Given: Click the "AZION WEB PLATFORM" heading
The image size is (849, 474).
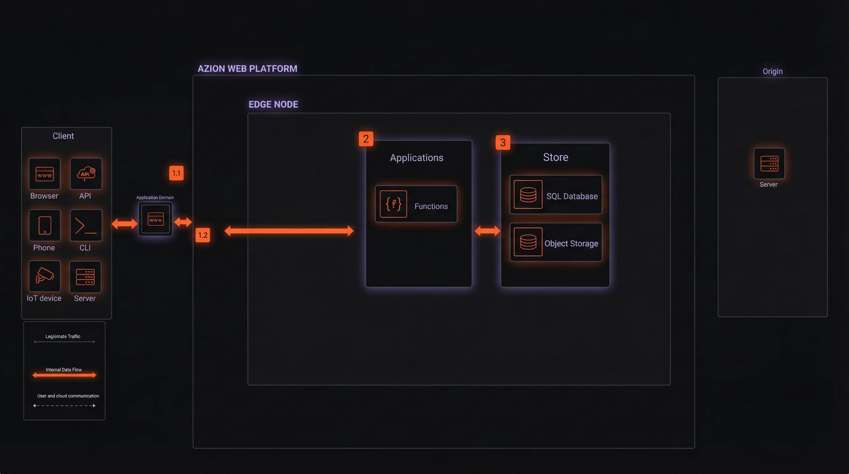Looking at the screenshot, I should (x=247, y=69).
